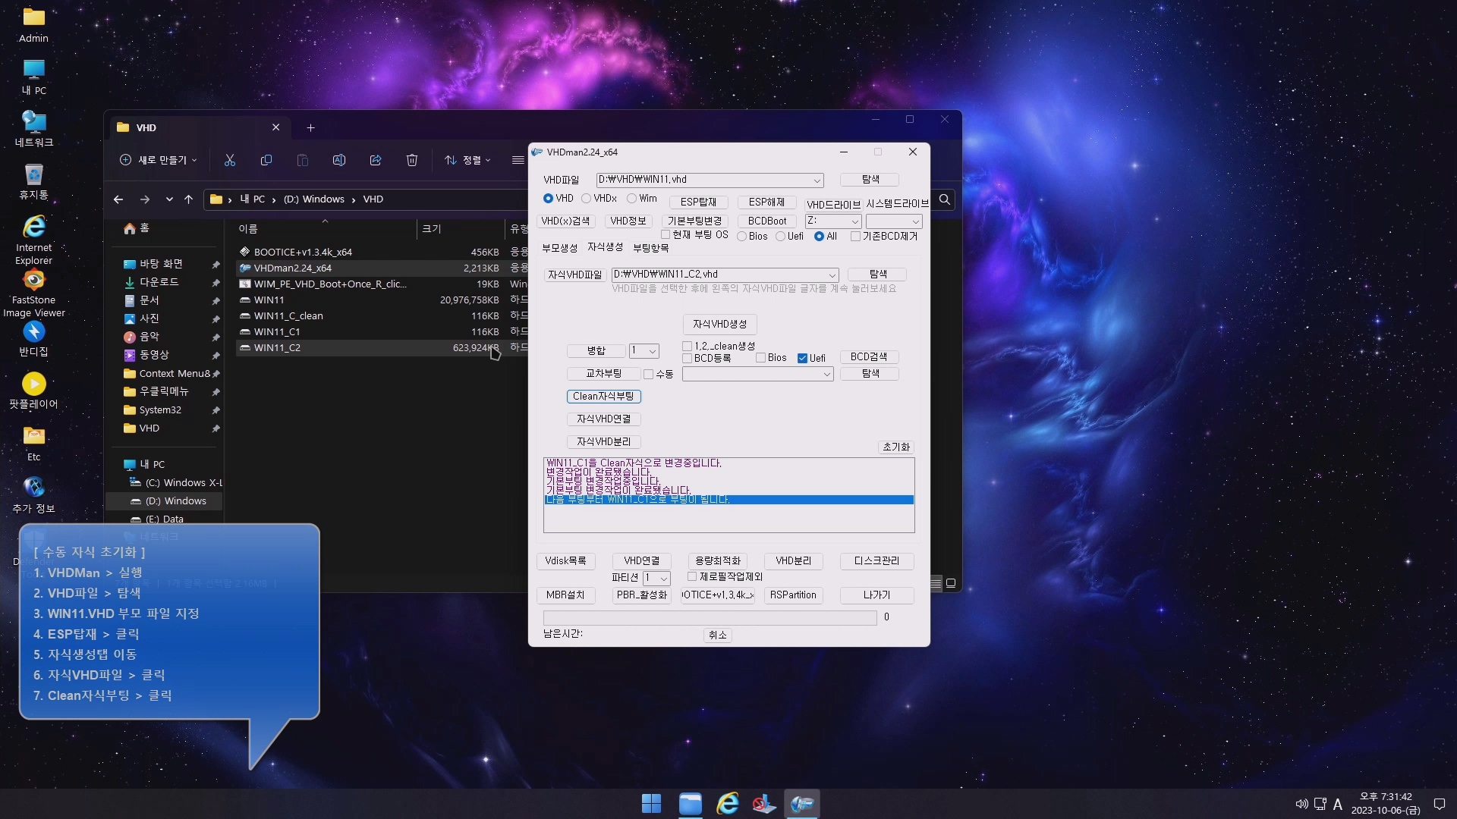Screen dimensions: 1457x819
Task: Click the Rename icon in Explorer toolbar
Action: tap(339, 160)
